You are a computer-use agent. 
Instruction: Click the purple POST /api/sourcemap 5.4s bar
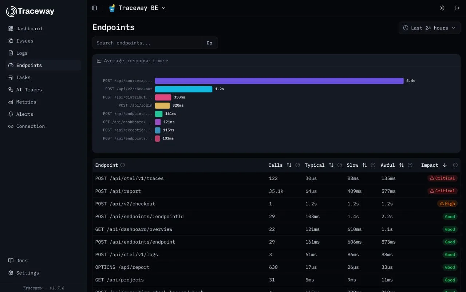click(x=279, y=81)
